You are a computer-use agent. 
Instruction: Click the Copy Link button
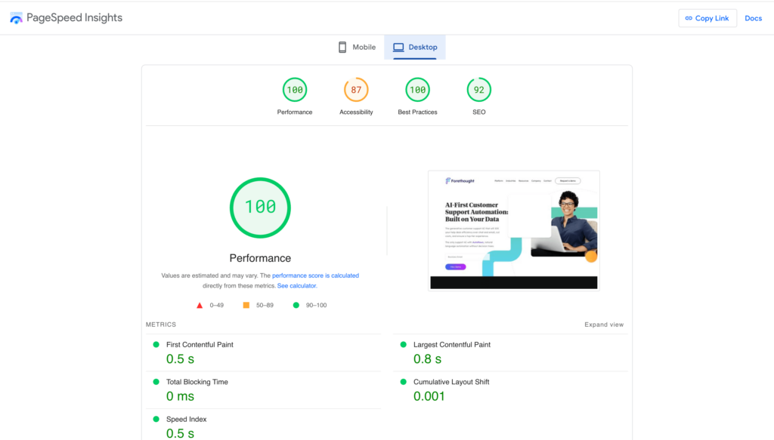pyautogui.click(x=707, y=18)
